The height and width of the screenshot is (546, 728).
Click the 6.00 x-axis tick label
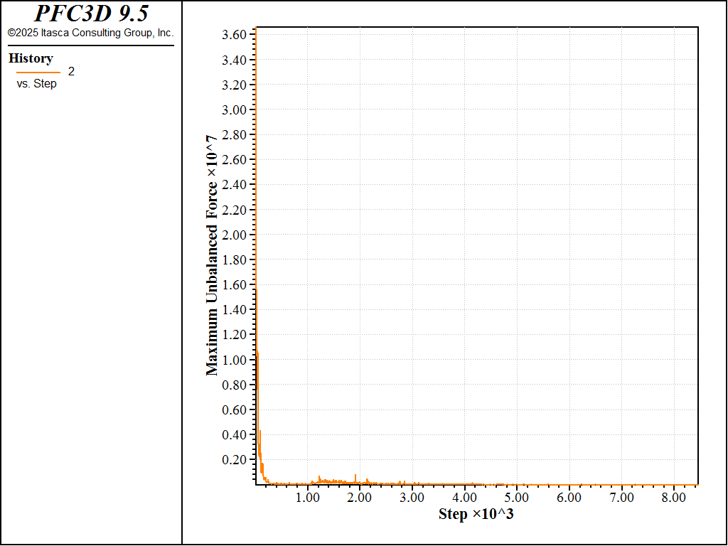(x=569, y=497)
